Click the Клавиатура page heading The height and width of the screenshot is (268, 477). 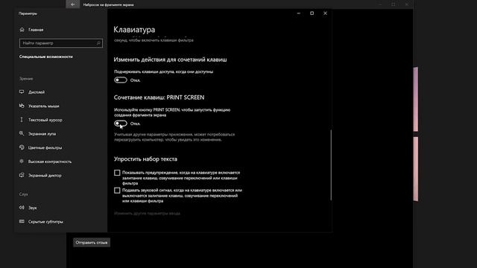tap(134, 30)
